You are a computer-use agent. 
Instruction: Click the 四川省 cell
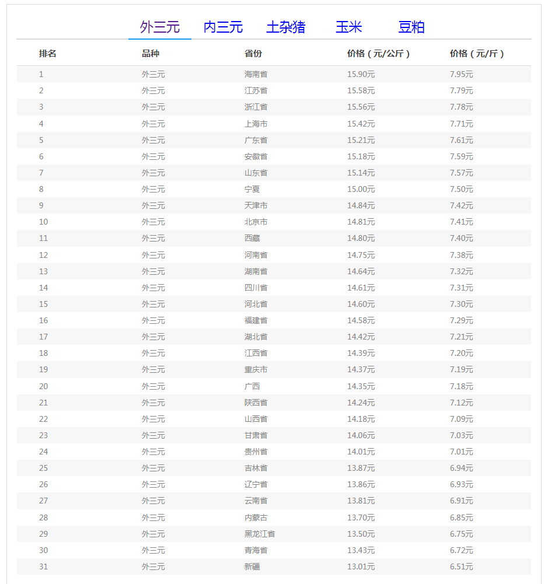[x=256, y=288]
